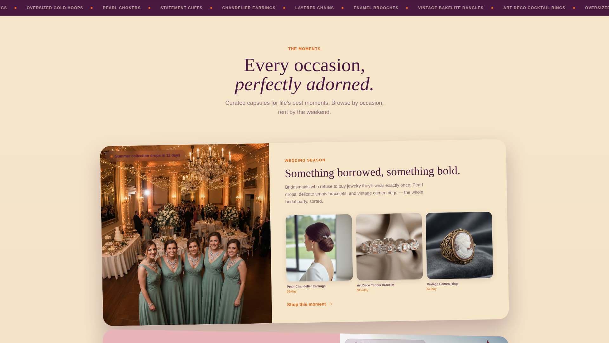
Task: Click the $9/day price under Pearl Chandelier Earrings
Action: tap(291, 291)
